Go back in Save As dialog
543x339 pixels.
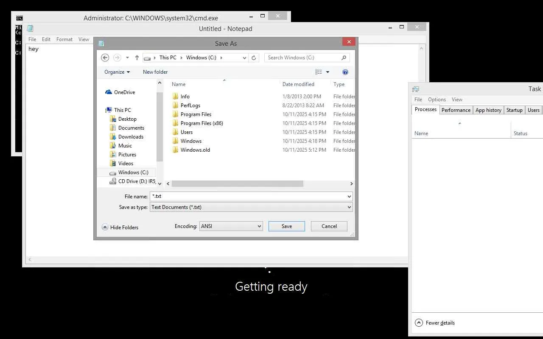(x=105, y=58)
